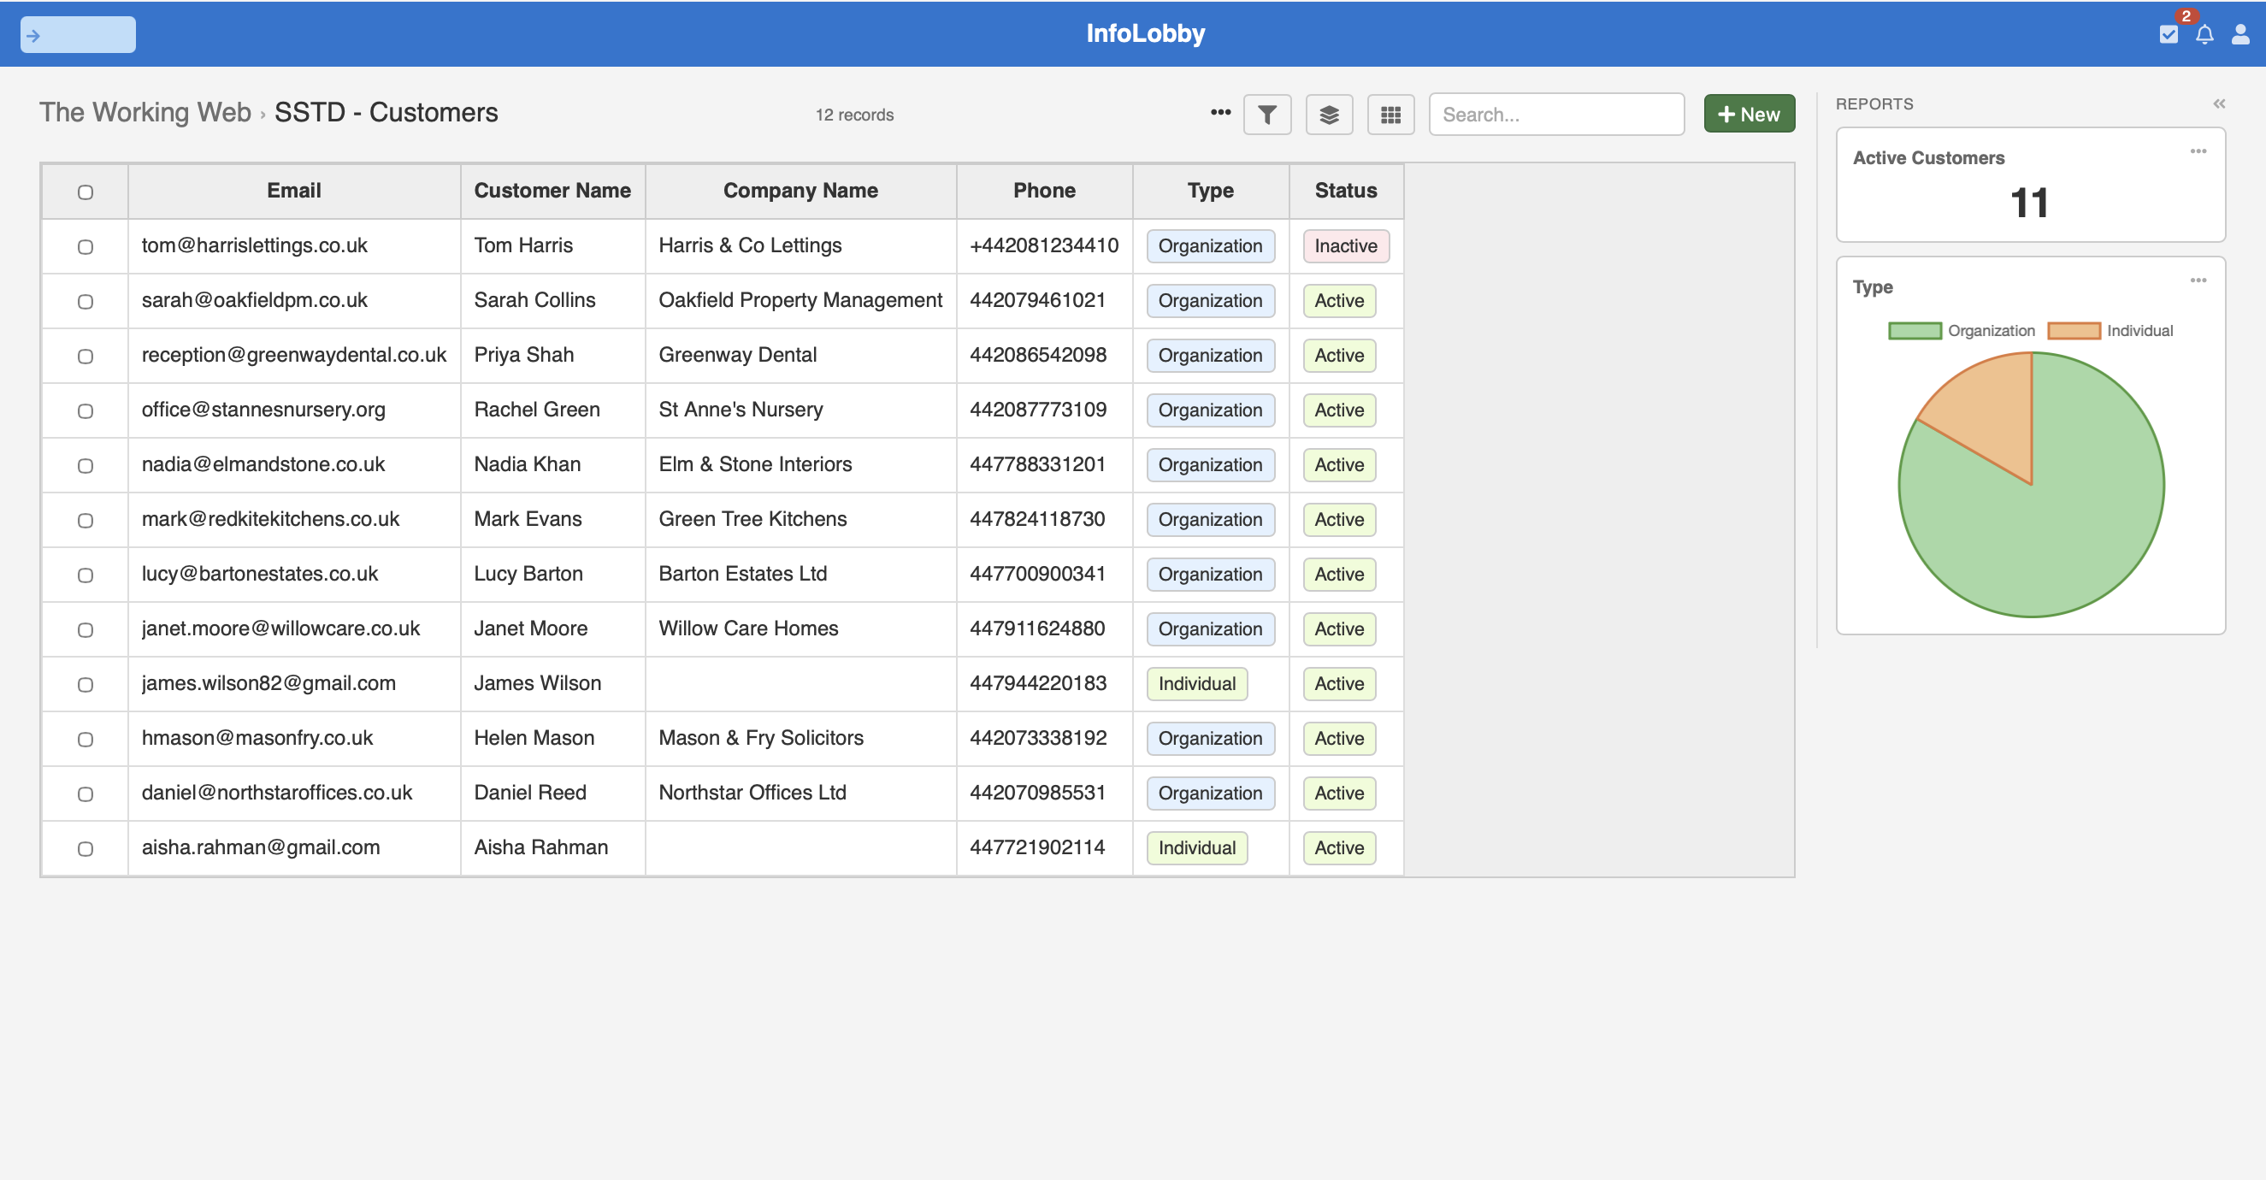Click the InfoLobby title
The image size is (2266, 1180).
pos(1144,33)
